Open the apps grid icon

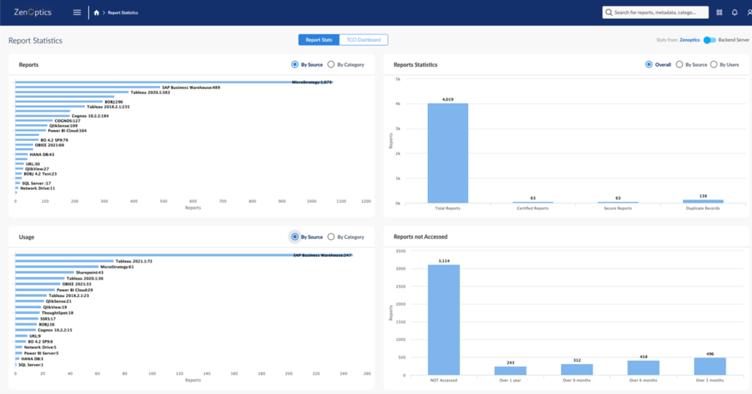coord(719,12)
